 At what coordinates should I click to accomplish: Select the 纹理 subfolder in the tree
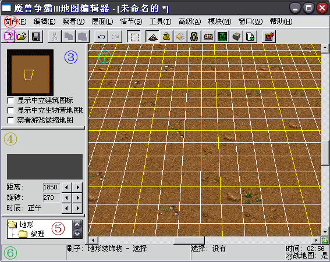click(37, 234)
